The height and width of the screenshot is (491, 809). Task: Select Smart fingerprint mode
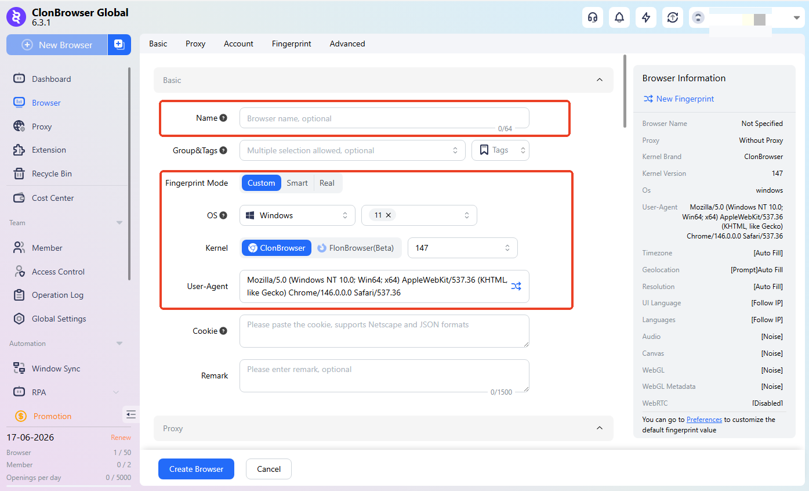298,183
